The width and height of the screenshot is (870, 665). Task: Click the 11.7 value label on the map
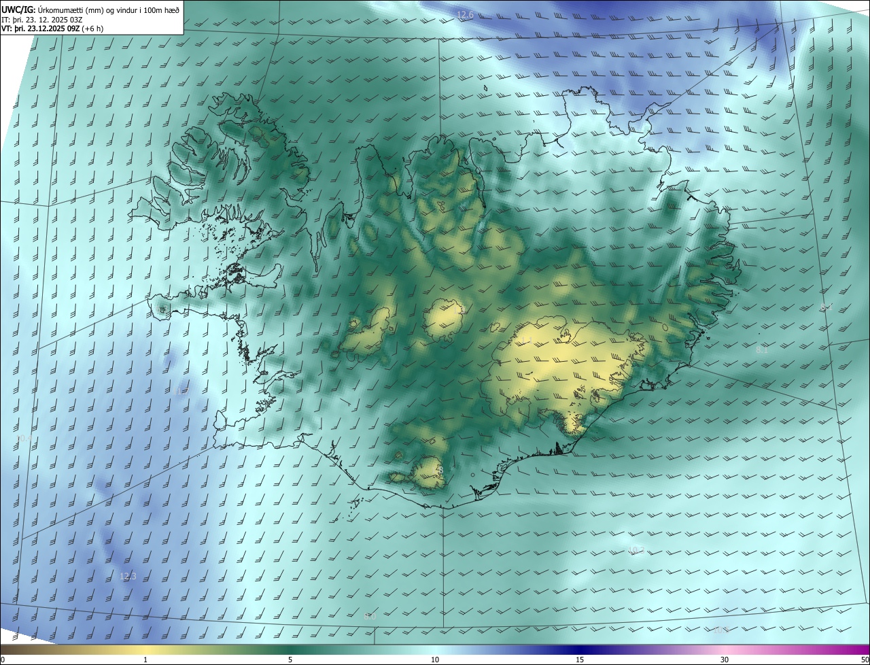180,392
